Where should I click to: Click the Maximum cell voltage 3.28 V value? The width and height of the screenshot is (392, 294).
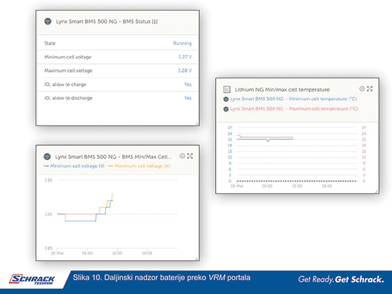(x=184, y=71)
